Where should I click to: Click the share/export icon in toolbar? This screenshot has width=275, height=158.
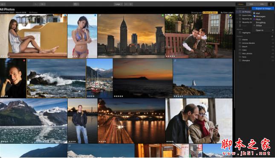click(271, 4)
